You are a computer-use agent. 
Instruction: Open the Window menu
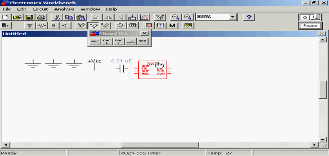click(x=90, y=9)
